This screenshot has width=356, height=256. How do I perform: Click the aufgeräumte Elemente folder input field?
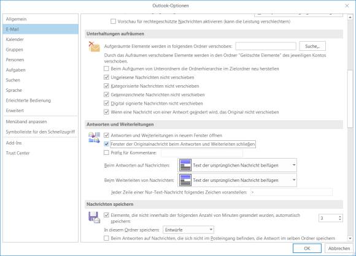(266, 46)
